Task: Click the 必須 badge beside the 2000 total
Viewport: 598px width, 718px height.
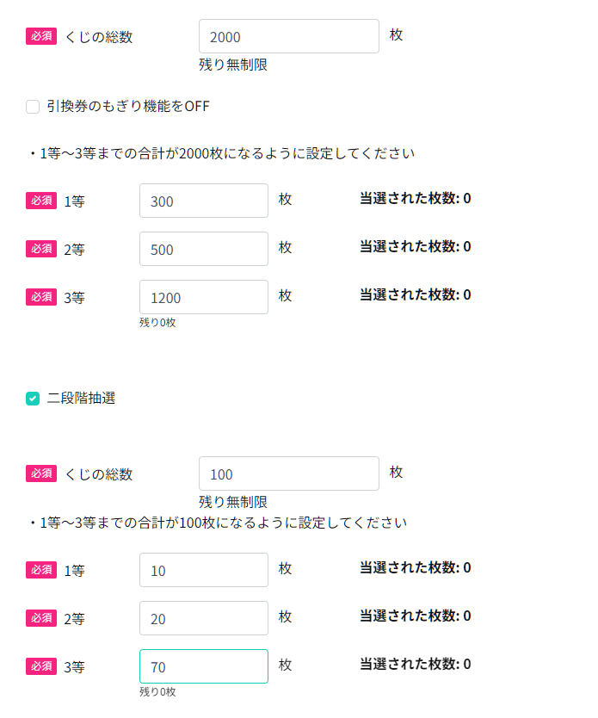Action: click(41, 36)
